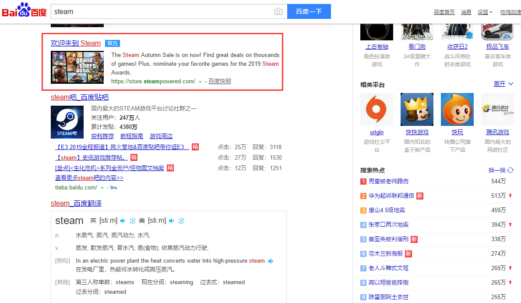Open hot search 唐山4.5级地震
The height and width of the screenshot is (303, 521).
pos(387,210)
